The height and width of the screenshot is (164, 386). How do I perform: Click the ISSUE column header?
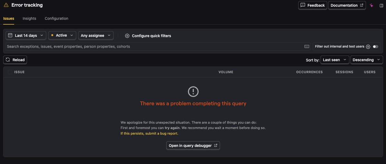19,72
